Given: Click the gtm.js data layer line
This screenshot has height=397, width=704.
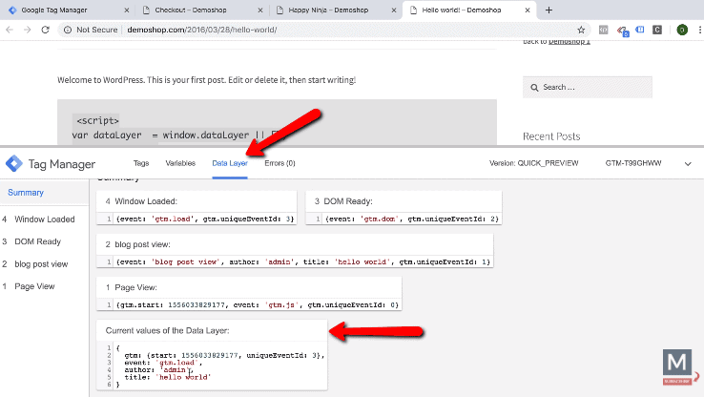Looking at the screenshot, I should (x=258, y=305).
